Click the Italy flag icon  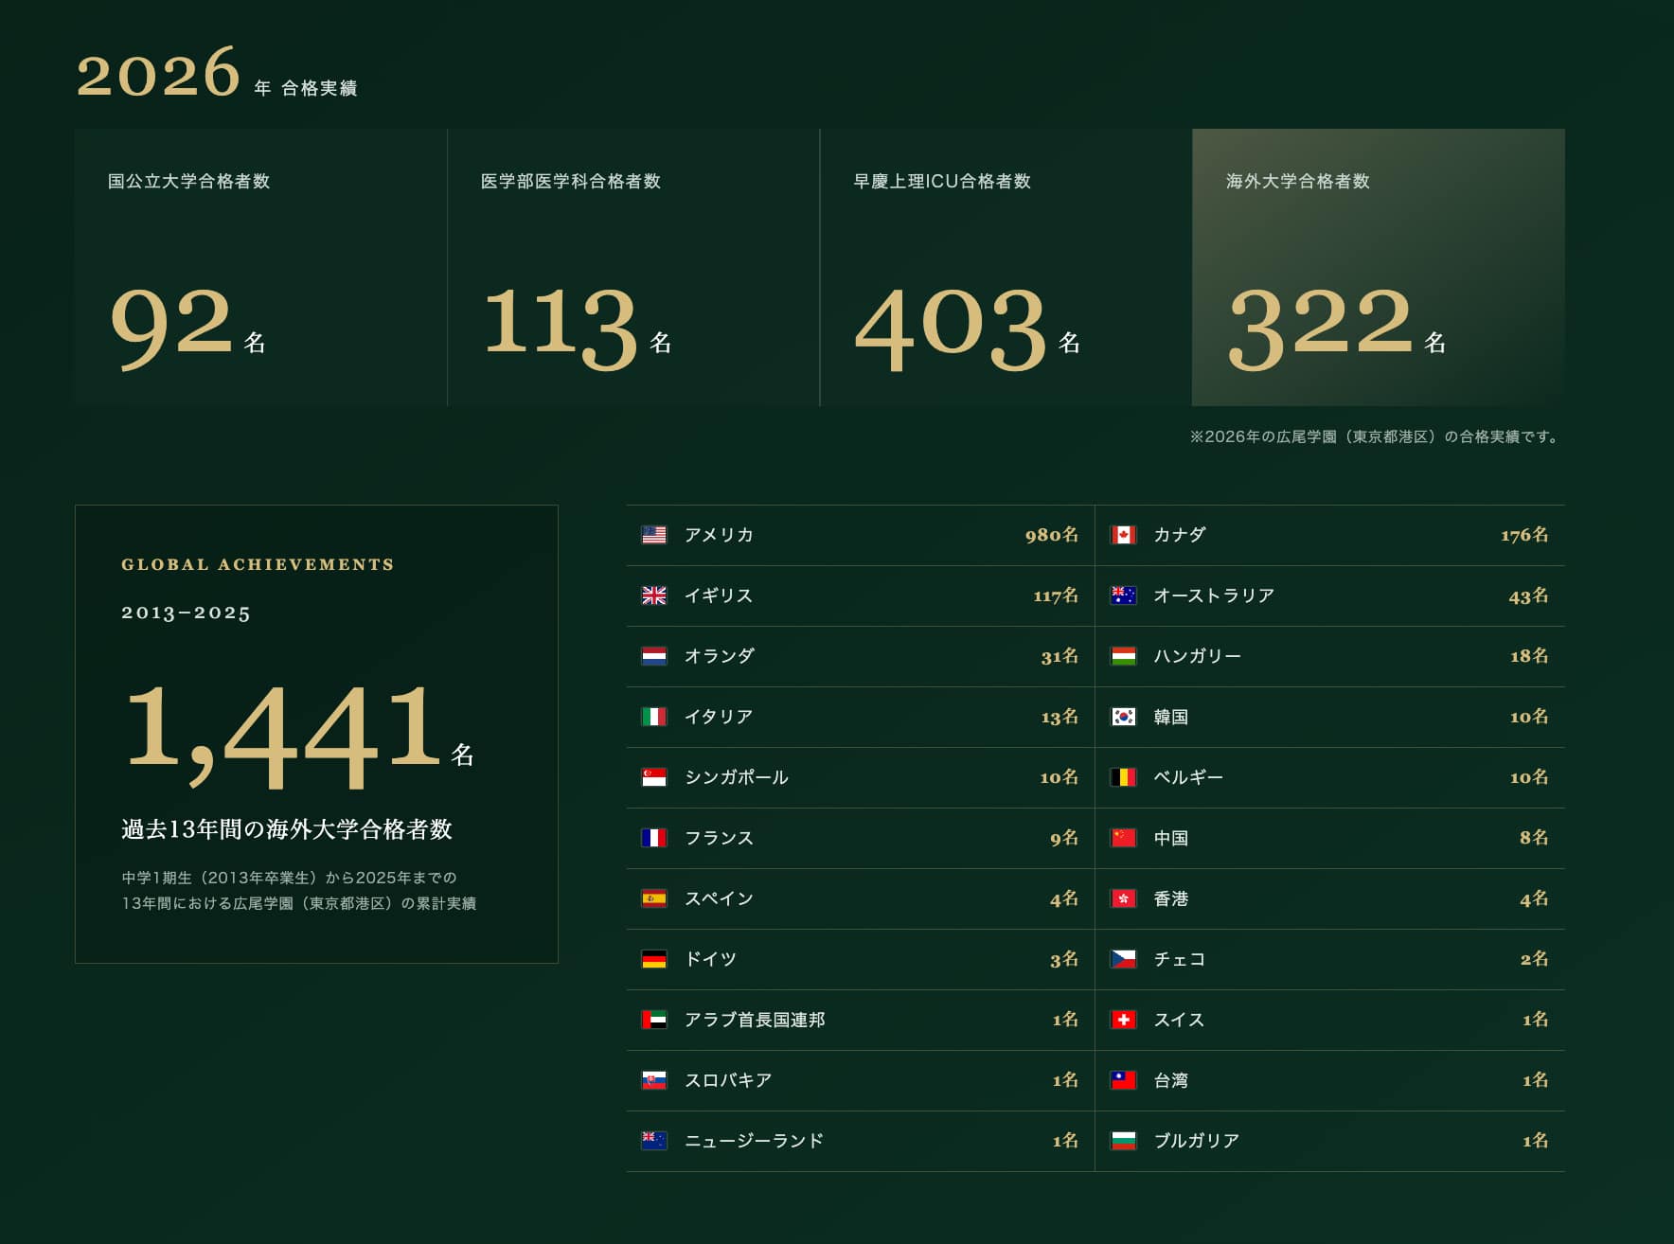654,717
